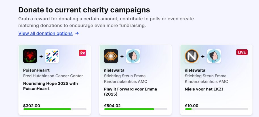Click the progress bar under $302.00
This screenshot has width=259, height=117.
[x=55, y=109]
